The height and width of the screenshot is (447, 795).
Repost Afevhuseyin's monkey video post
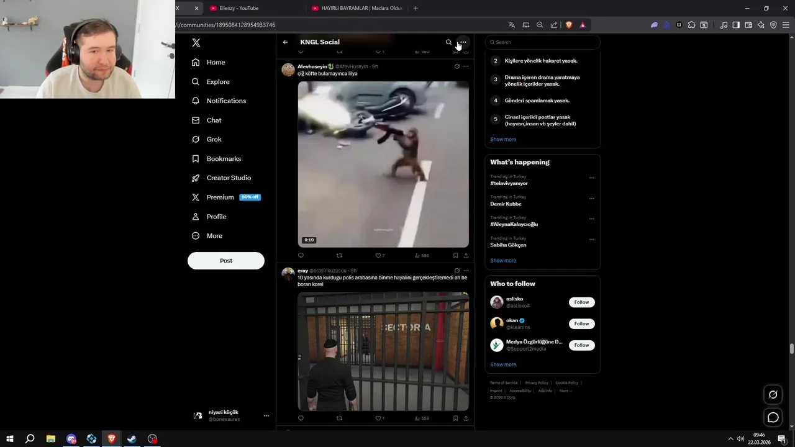point(339,255)
